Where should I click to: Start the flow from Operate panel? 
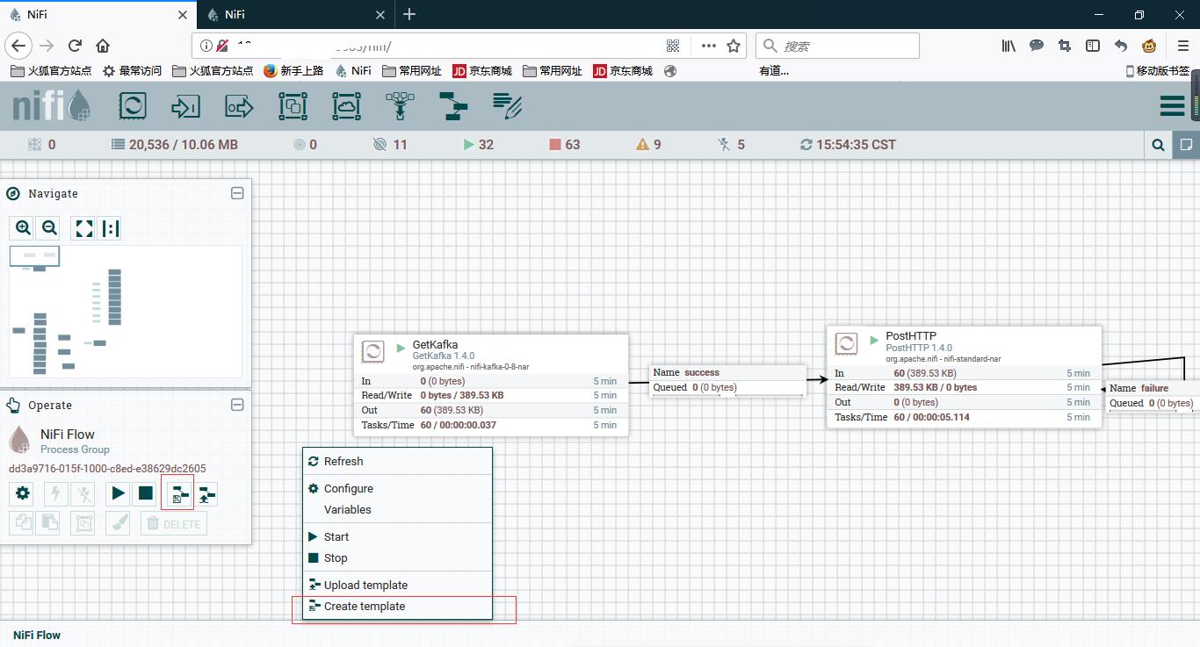click(x=119, y=494)
